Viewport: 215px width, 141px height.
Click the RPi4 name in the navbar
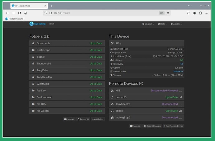pyautogui.click(x=52, y=24)
